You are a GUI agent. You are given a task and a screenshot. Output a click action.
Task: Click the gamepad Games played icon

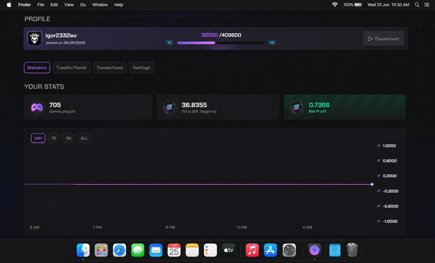tap(37, 107)
